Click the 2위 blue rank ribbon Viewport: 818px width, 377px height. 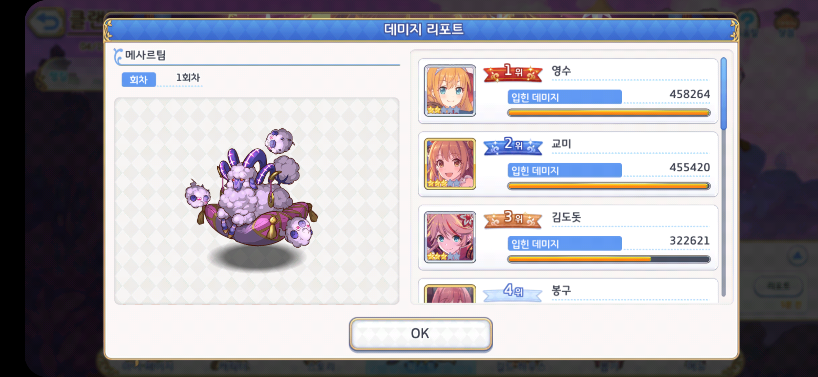(513, 146)
